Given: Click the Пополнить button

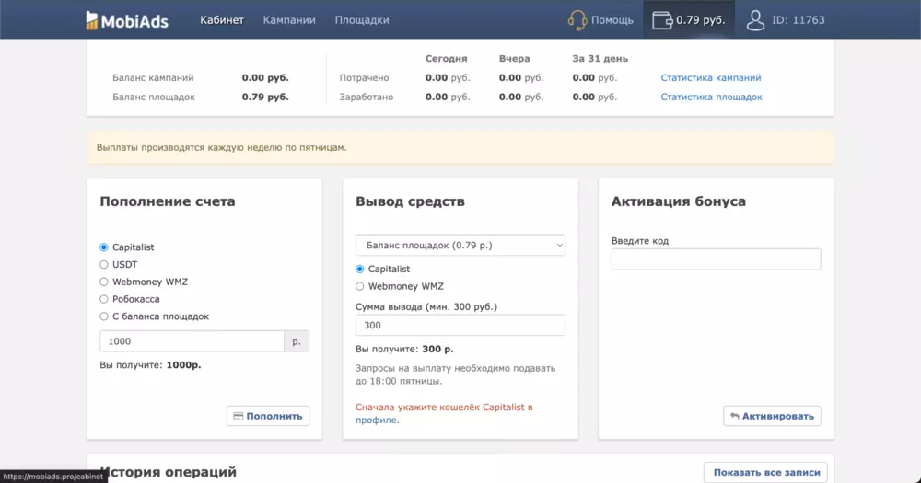Looking at the screenshot, I should (x=268, y=416).
